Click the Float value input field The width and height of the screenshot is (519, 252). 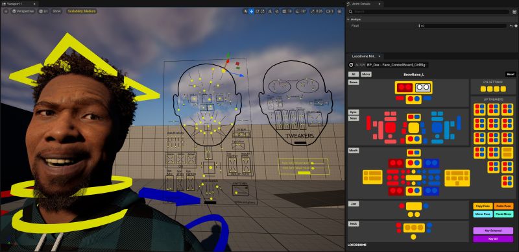pyautogui.click(x=463, y=25)
